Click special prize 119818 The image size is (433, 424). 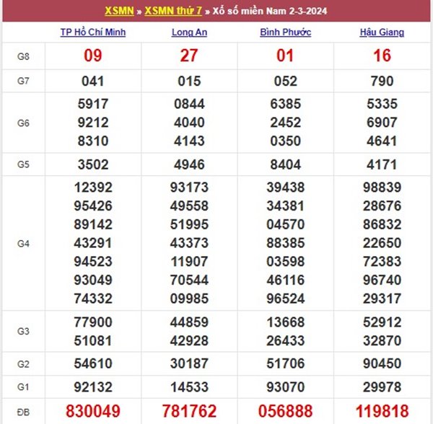pos(382,412)
